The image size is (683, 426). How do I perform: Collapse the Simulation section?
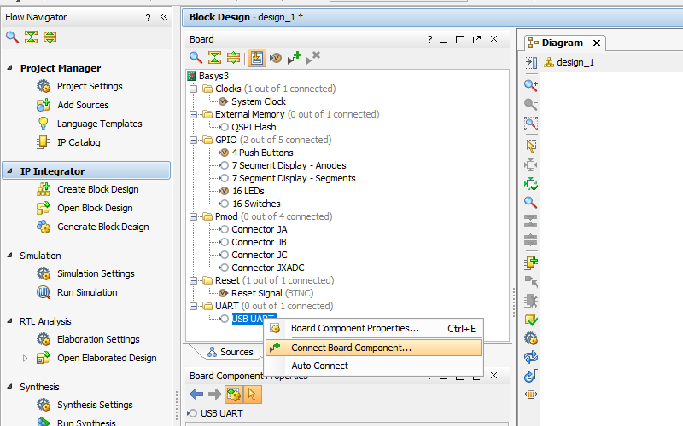pyautogui.click(x=10, y=255)
